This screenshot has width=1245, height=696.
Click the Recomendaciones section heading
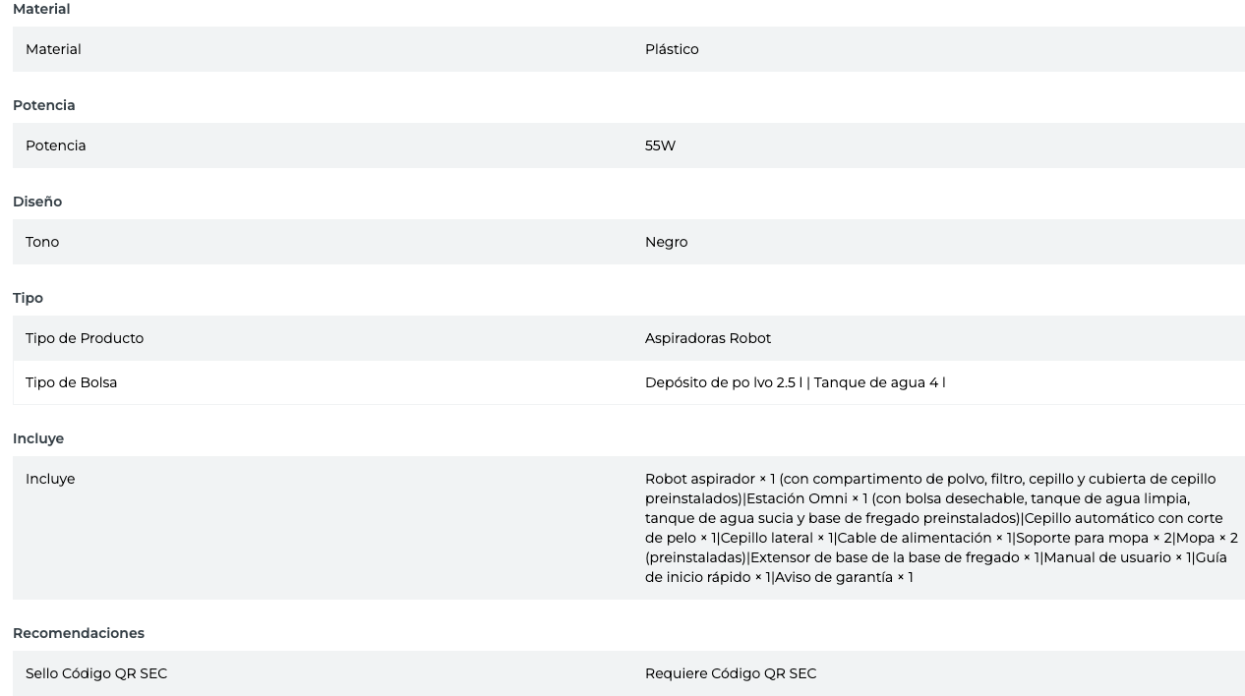(79, 633)
